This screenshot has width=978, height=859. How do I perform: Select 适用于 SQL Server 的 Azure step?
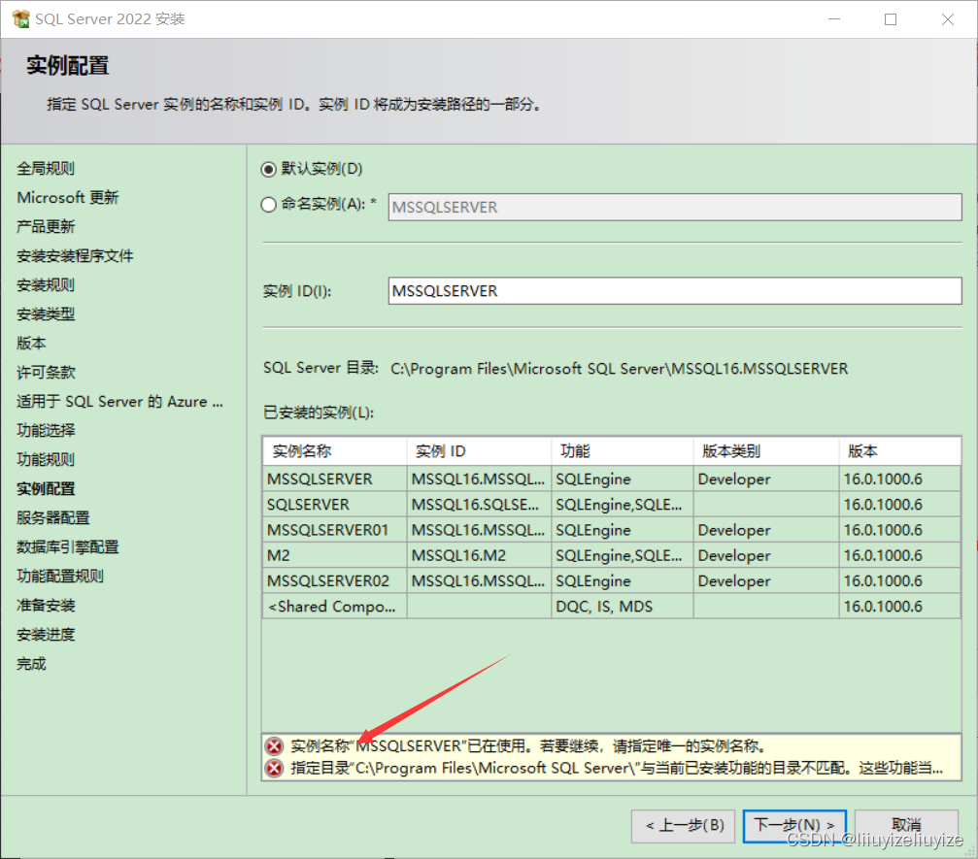(x=119, y=402)
